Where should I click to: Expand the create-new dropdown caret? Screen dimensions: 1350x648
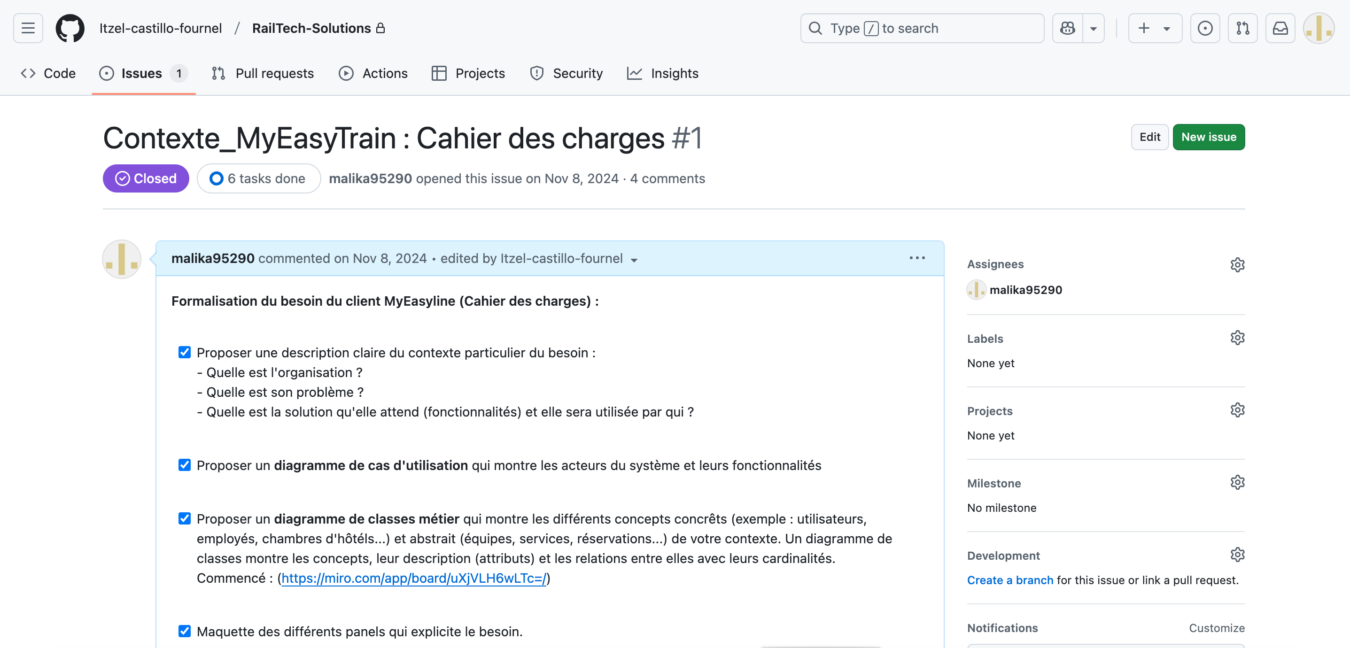pyautogui.click(x=1167, y=28)
